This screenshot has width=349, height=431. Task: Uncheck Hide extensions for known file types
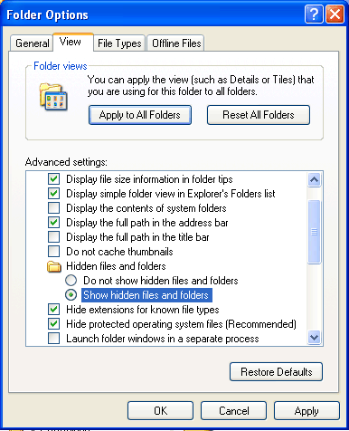pyautogui.click(x=53, y=309)
